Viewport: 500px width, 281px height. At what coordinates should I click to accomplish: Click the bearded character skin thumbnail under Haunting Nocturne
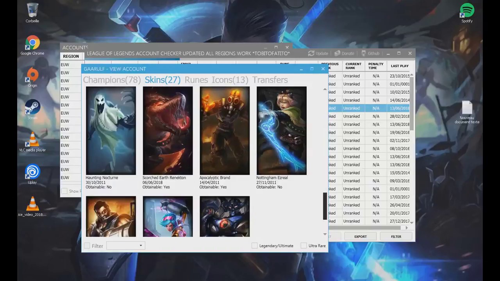pyautogui.click(x=111, y=217)
